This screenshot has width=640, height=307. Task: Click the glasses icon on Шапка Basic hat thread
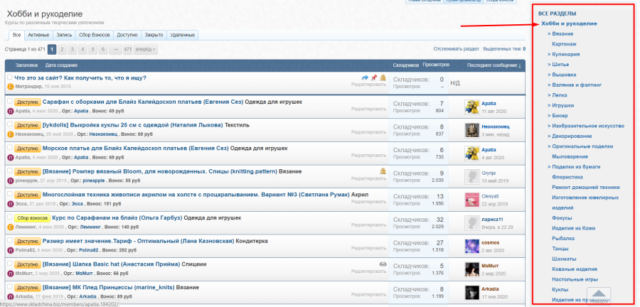383,264
